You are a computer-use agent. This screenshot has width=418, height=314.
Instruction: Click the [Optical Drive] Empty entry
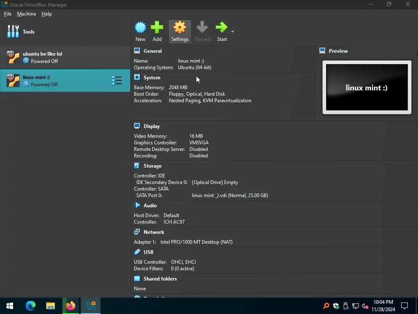point(215,182)
